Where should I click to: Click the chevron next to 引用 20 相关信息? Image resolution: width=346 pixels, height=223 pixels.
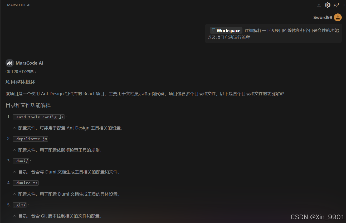coord(36,71)
